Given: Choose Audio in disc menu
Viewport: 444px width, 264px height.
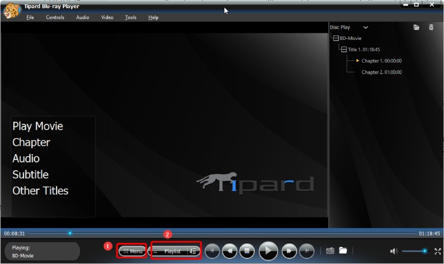Looking at the screenshot, I should tap(26, 159).
